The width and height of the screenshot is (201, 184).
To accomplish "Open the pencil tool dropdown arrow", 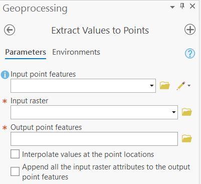I will [x=189, y=86].
